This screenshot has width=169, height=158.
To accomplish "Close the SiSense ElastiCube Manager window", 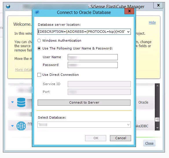I will click(x=158, y=5).
